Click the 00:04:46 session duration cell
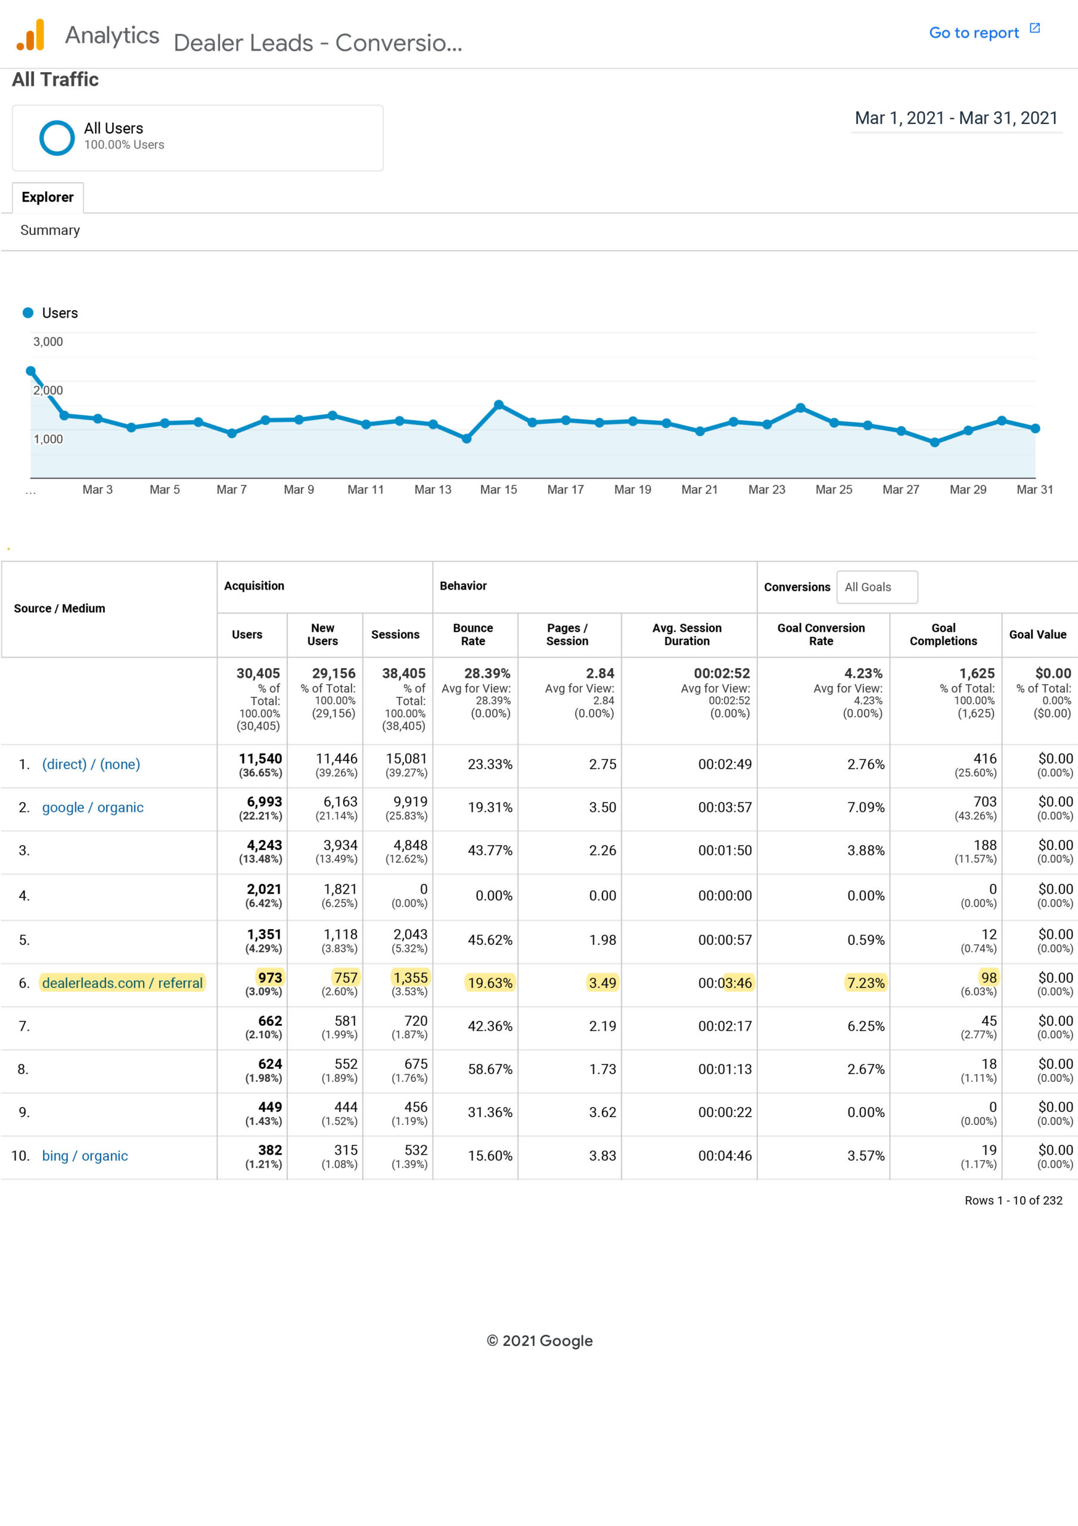Screen dimensions: 1078x1526 coord(725,1156)
